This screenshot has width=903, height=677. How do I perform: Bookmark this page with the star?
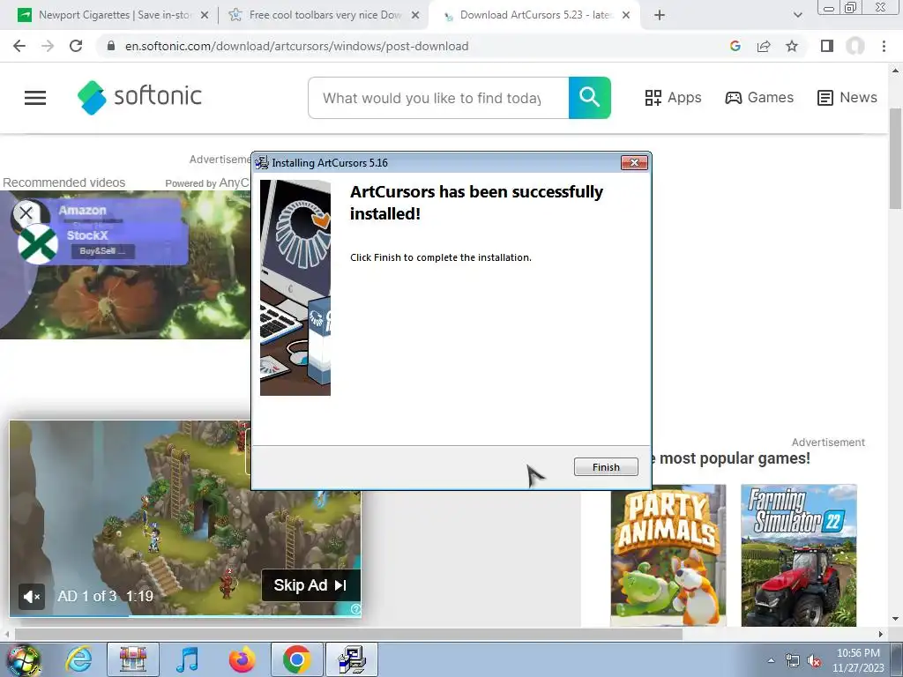pyautogui.click(x=792, y=46)
